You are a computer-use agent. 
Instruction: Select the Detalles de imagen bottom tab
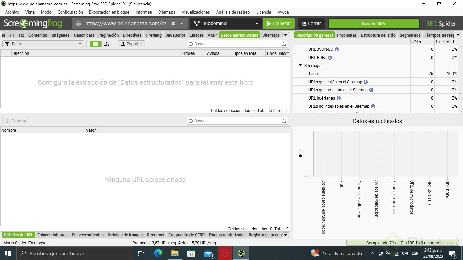tap(125, 235)
